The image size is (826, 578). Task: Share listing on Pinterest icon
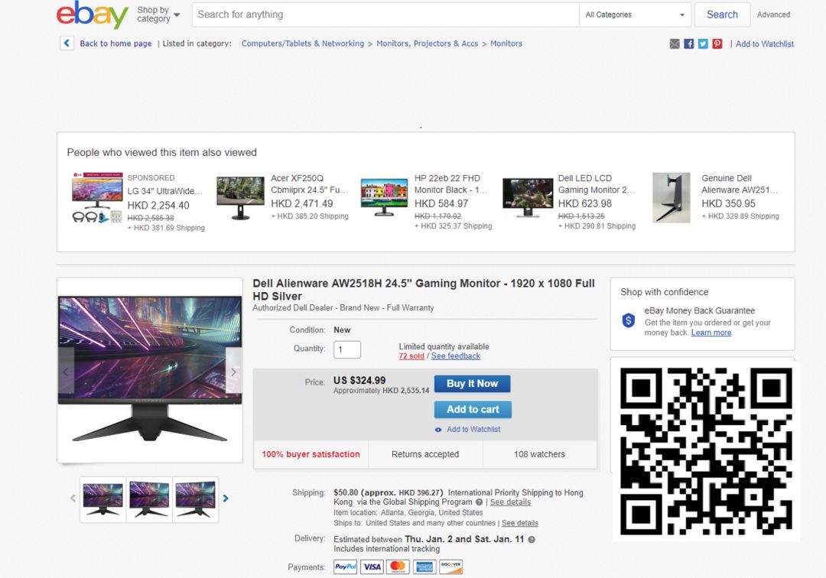[x=717, y=44]
